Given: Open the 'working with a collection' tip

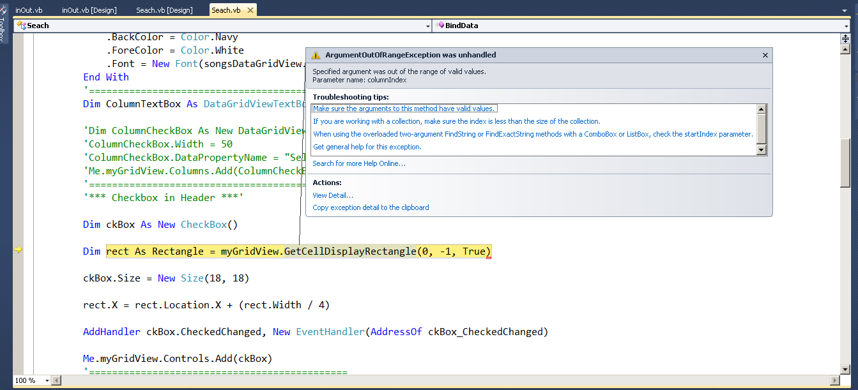Looking at the screenshot, I should pyautogui.click(x=456, y=121).
